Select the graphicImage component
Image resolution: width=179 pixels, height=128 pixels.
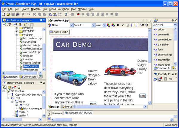pyautogui.click(x=163, y=55)
